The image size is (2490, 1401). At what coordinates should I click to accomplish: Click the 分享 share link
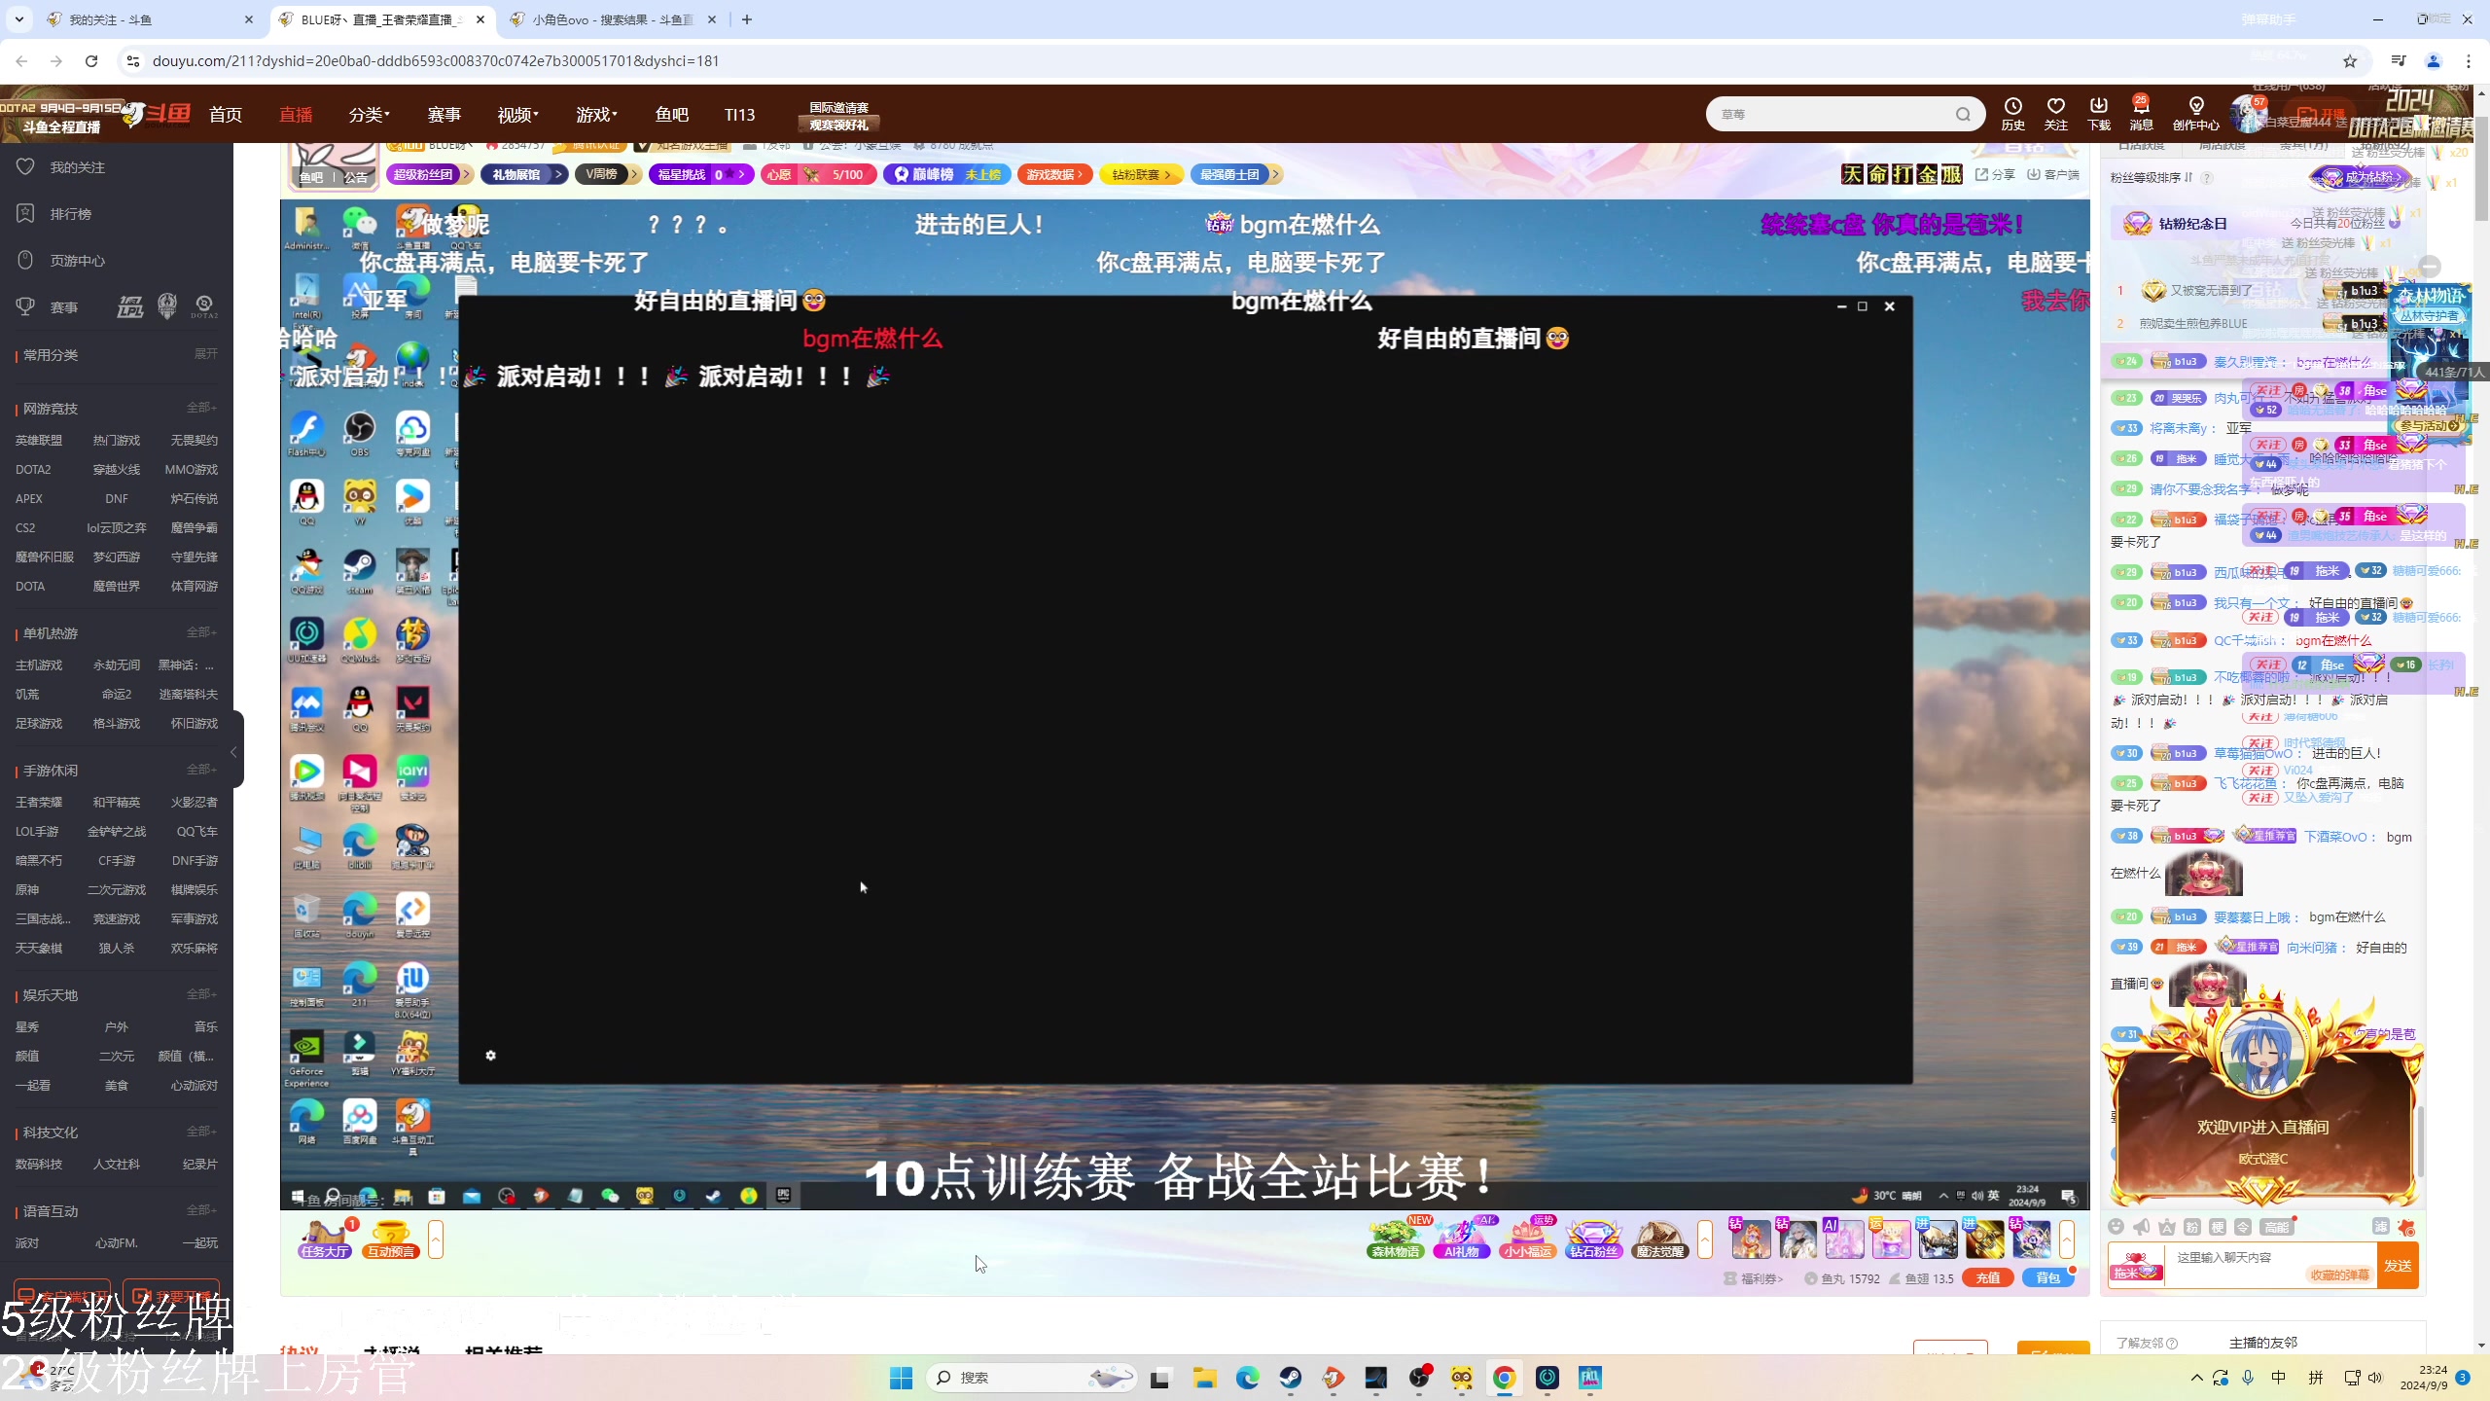(1995, 174)
